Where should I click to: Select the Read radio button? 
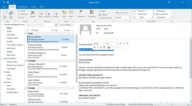tap(100, 11)
